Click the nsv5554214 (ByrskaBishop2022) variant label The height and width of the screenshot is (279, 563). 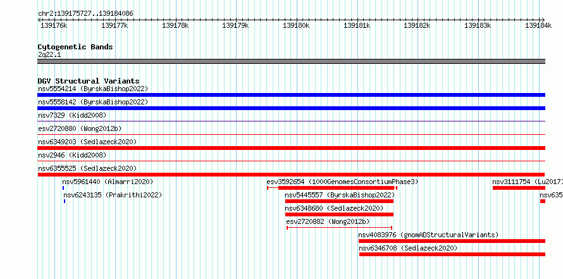[92, 89]
